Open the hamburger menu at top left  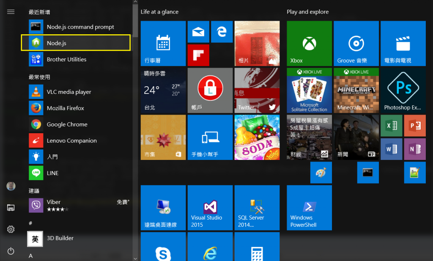tap(11, 12)
